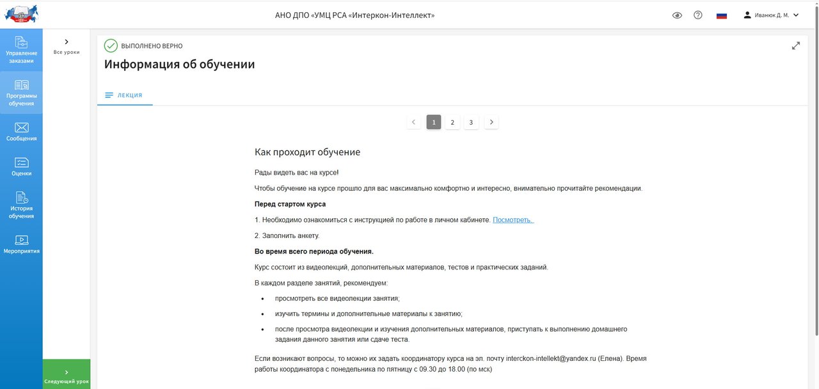Expand lesson to fullscreen view
The height and width of the screenshot is (389, 819).
[x=796, y=45]
